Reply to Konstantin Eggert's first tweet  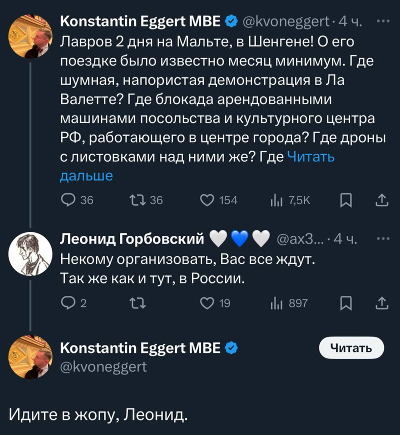[68, 200]
